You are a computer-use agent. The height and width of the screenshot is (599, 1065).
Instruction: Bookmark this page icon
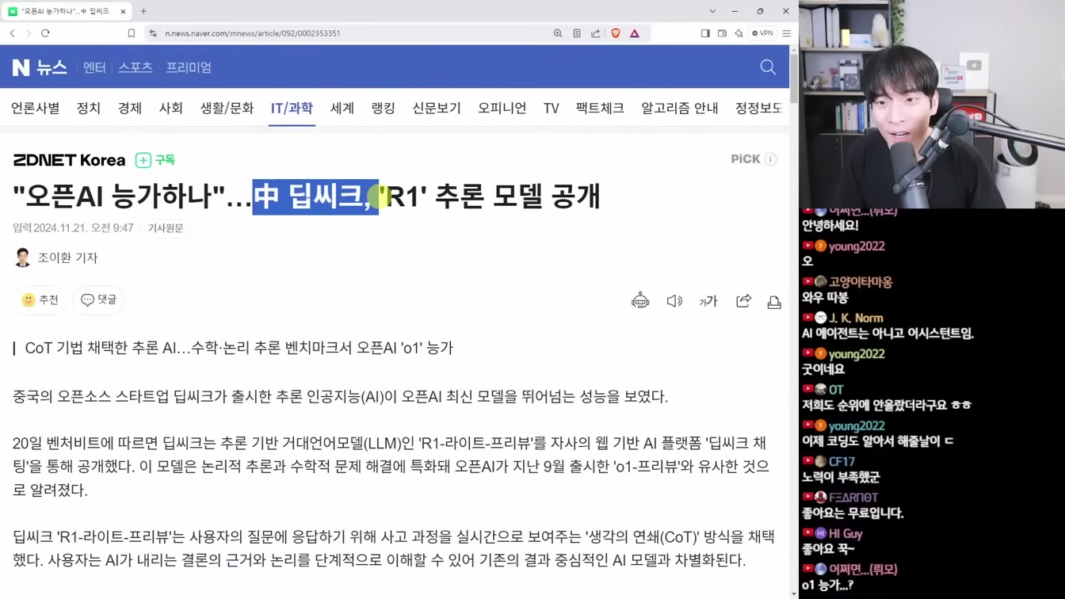tap(132, 33)
